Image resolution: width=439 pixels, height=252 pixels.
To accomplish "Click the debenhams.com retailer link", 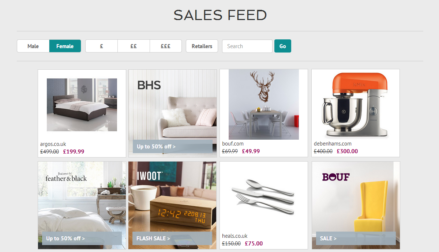I will 333,144.
